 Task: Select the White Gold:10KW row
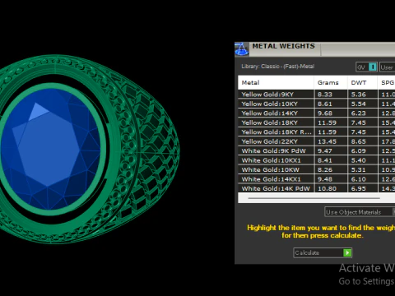coord(317,169)
